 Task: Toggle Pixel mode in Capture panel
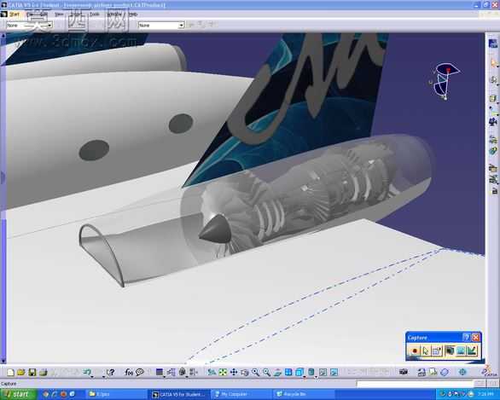tap(461, 351)
